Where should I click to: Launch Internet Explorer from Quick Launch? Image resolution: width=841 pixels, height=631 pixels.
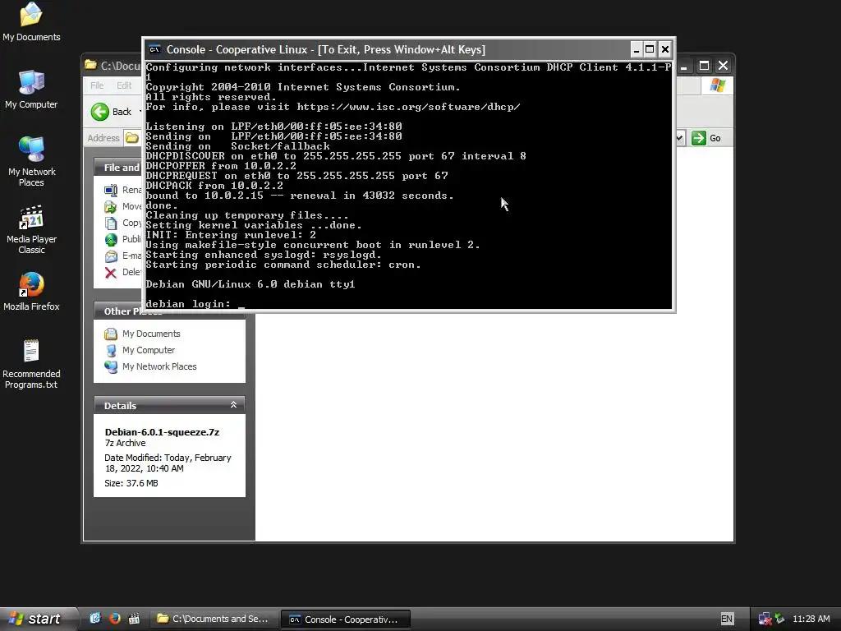click(x=95, y=619)
